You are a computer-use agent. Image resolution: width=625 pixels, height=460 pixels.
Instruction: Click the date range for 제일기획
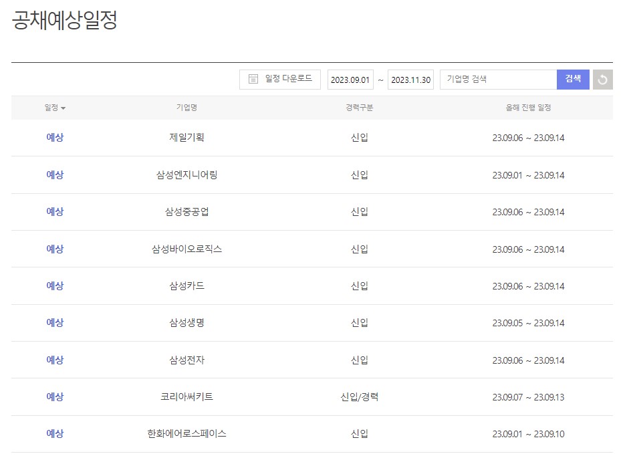pyautogui.click(x=528, y=138)
